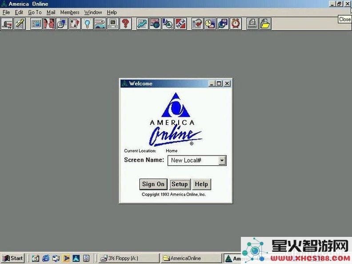Open the Edit menu
This screenshot has width=352, height=264.
click(x=19, y=12)
